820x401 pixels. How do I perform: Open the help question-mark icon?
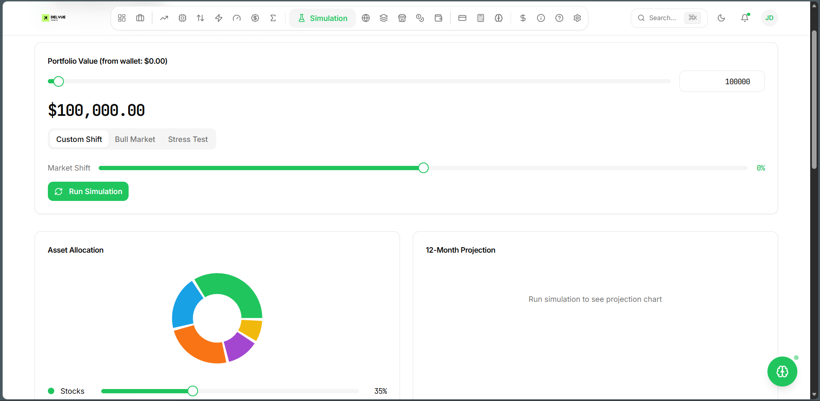pos(559,18)
